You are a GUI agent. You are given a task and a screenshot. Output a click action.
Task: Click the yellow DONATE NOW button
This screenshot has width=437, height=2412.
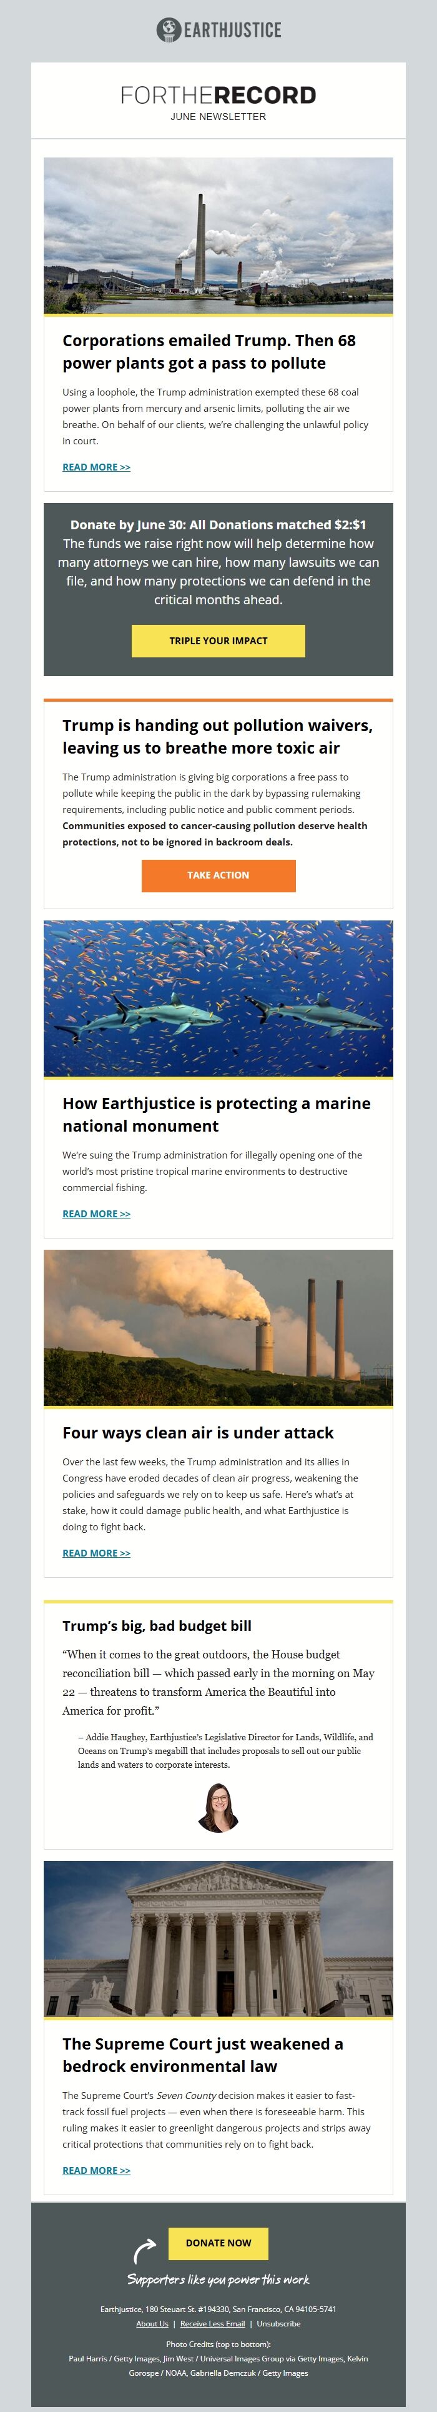(218, 2243)
